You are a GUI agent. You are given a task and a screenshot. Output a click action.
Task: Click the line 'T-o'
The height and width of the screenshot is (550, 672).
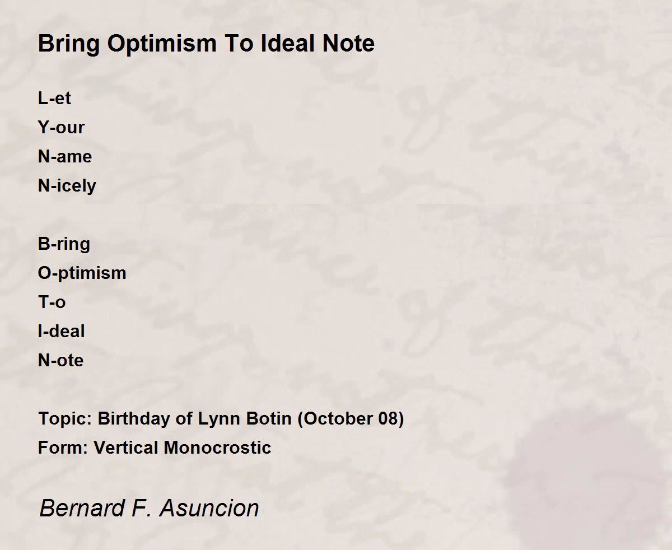pos(52,302)
